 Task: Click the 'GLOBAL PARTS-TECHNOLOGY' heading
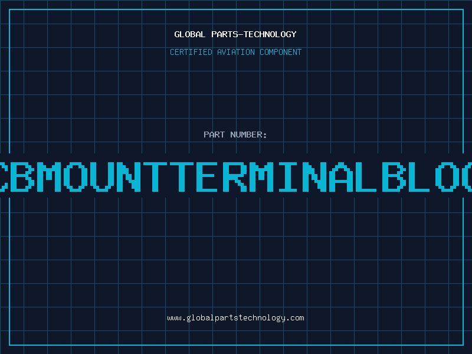[235, 34]
